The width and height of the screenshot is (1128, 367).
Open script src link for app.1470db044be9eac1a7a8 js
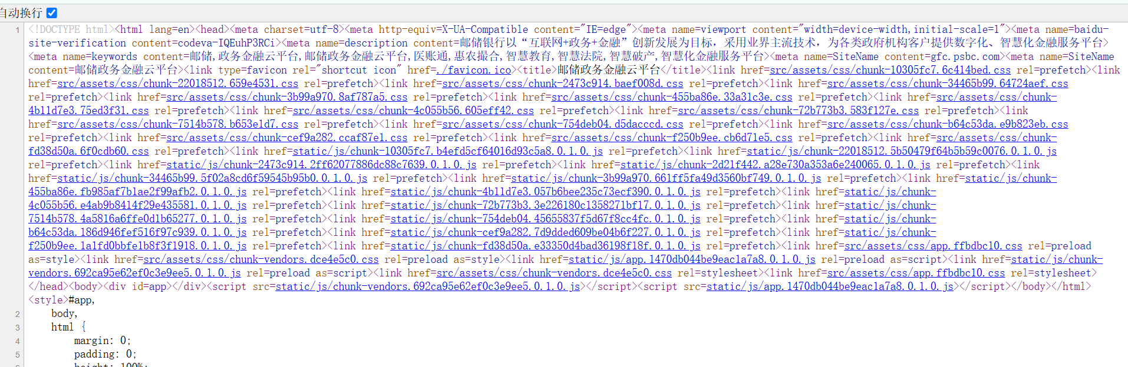click(x=830, y=286)
